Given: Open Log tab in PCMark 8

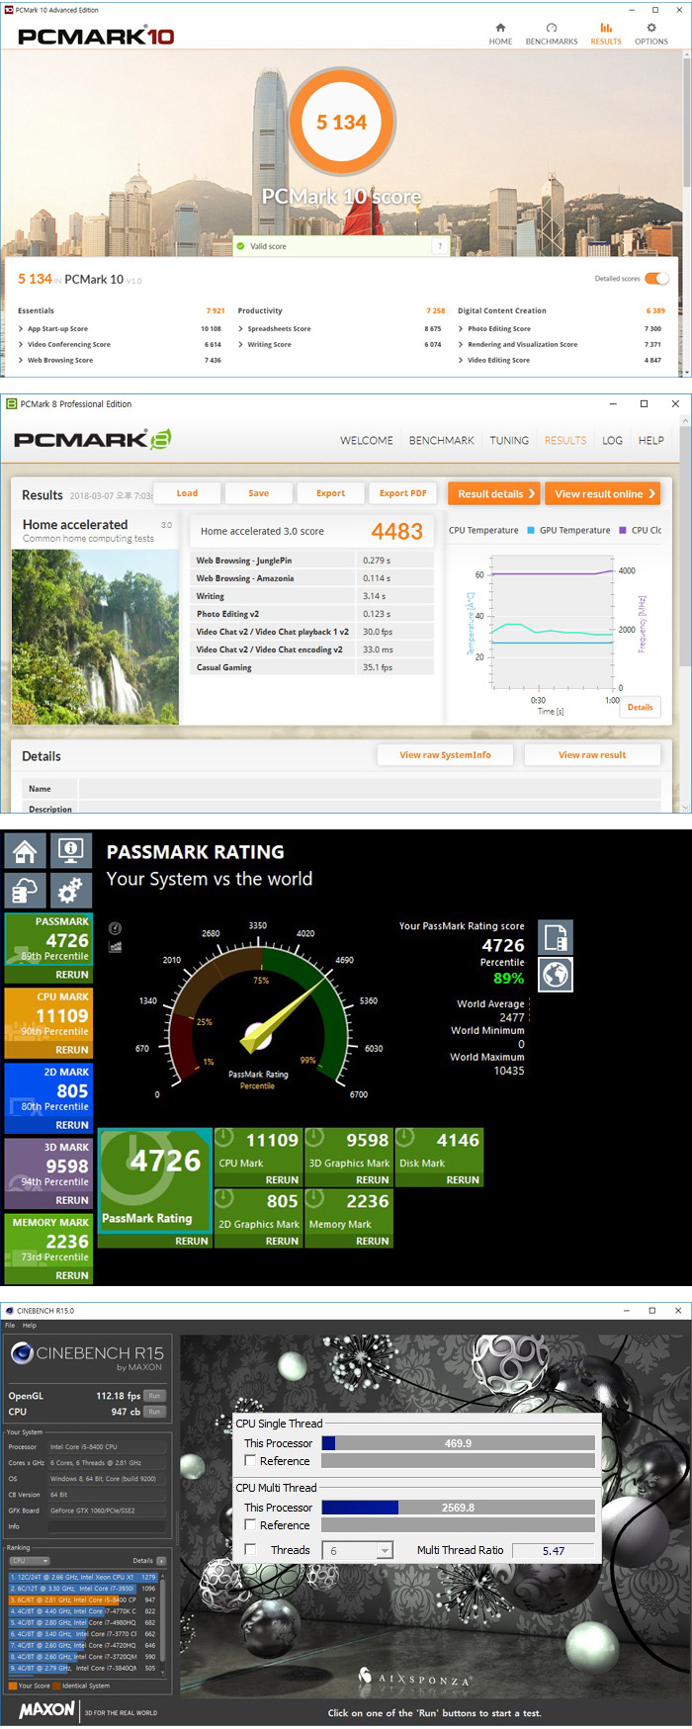Looking at the screenshot, I should [613, 441].
